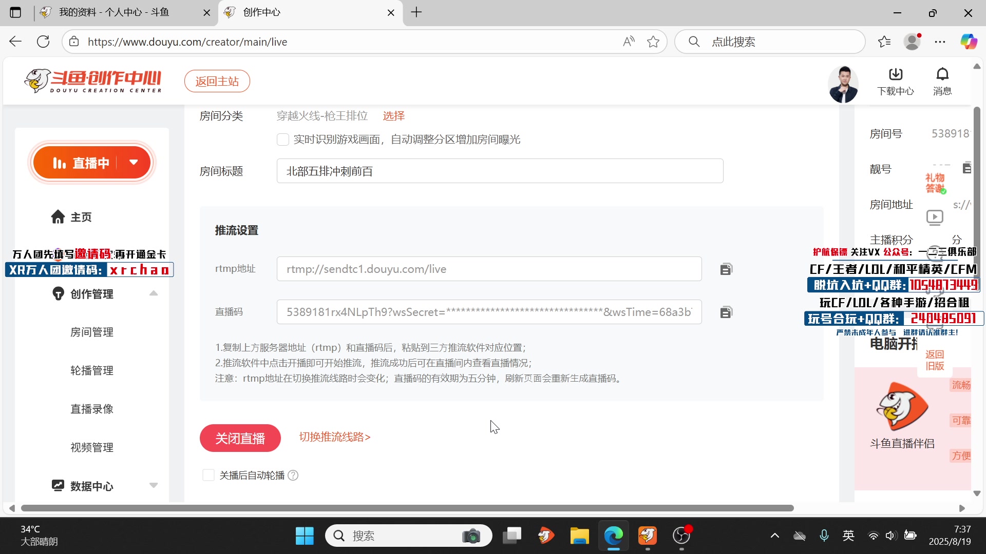Click microphone icon in system tray
986x554 pixels.
click(824, 536)
